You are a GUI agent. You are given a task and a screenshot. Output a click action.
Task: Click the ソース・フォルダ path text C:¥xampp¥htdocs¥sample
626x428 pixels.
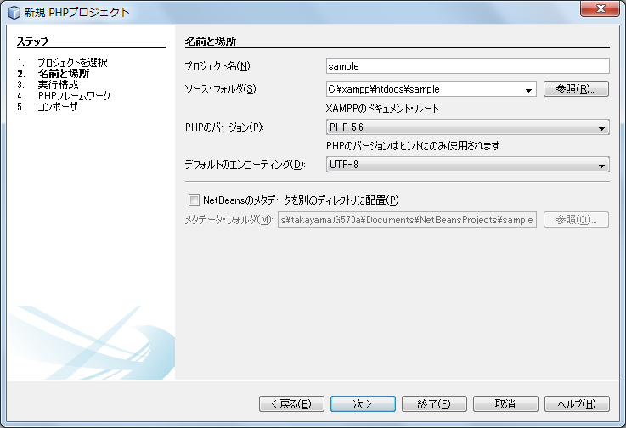[x=384, y=89]
